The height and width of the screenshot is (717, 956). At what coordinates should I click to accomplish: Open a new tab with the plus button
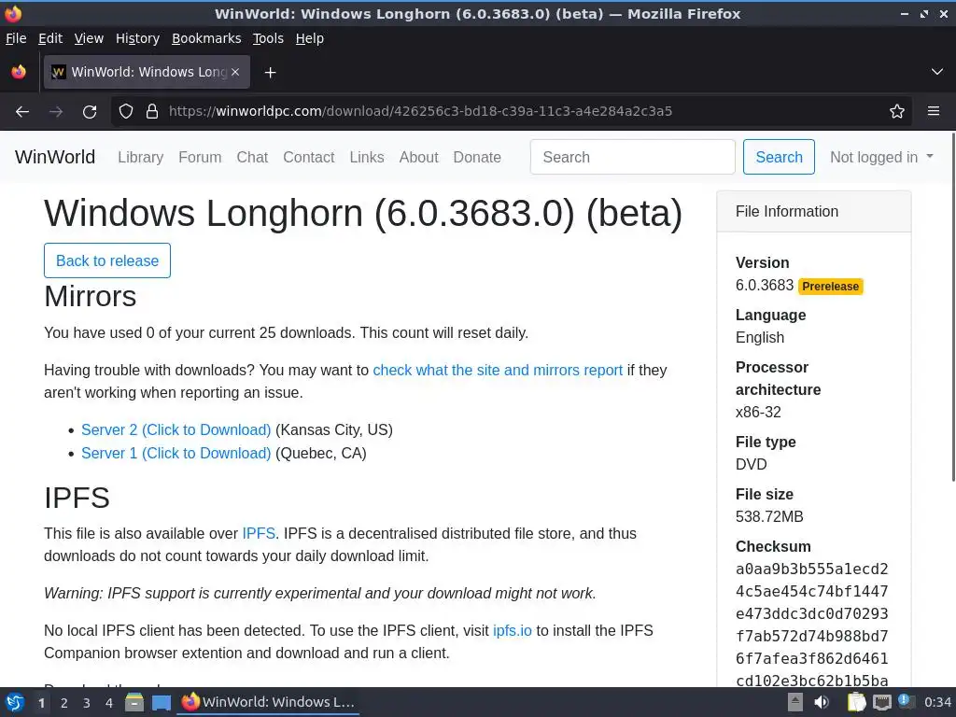click(x=270, y=73)
